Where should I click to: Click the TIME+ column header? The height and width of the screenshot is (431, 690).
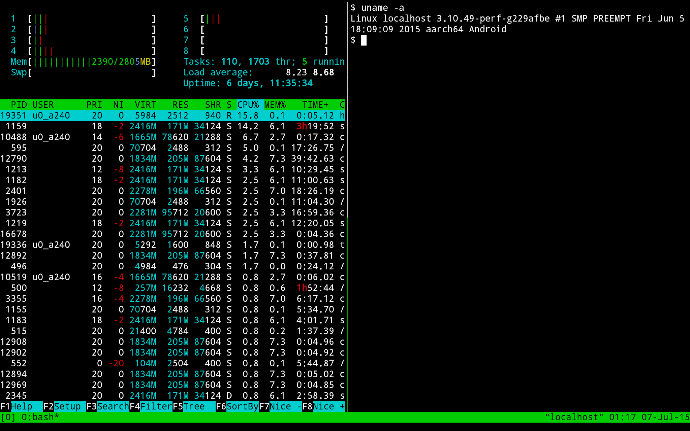click(315, 105)
